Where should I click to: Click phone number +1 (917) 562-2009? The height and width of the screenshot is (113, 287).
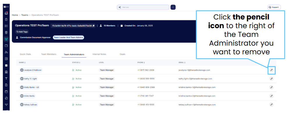click(x=146, y=70)
